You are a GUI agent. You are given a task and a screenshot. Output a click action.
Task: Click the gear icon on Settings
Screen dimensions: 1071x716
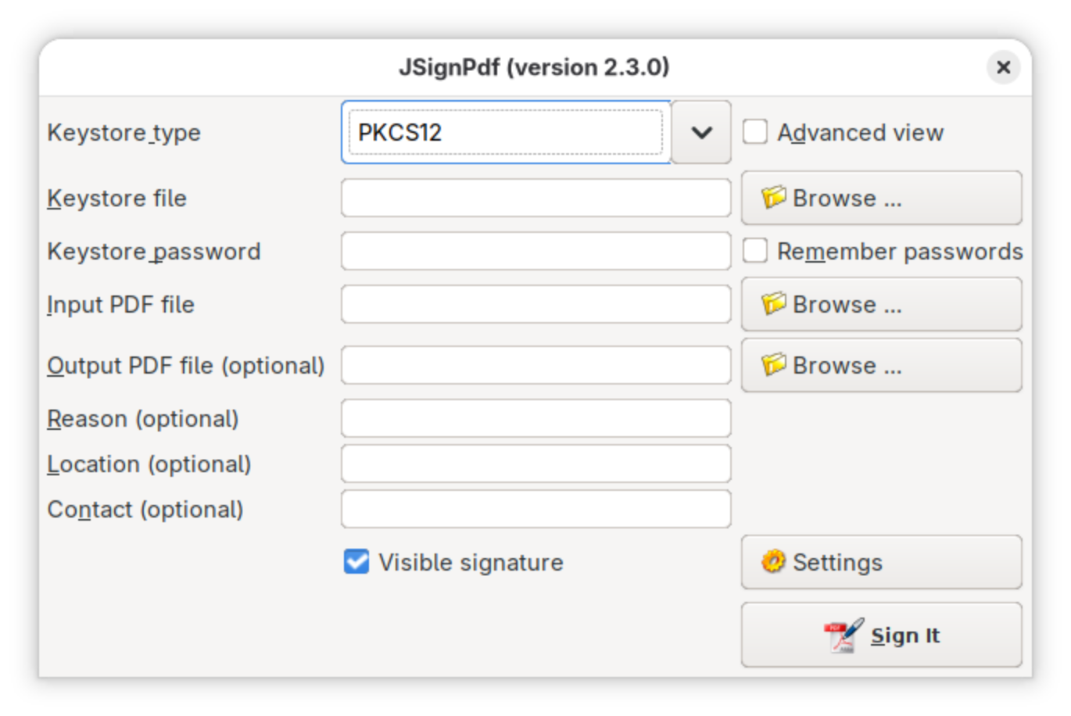tap(773, 562)
